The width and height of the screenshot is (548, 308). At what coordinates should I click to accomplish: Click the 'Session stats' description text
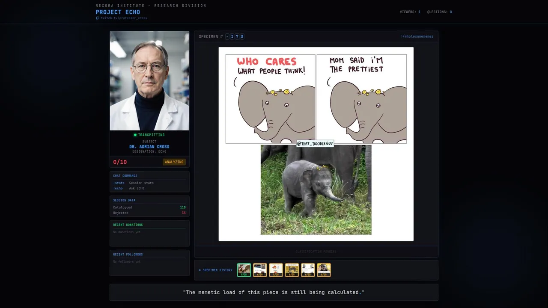pos(141,183)
